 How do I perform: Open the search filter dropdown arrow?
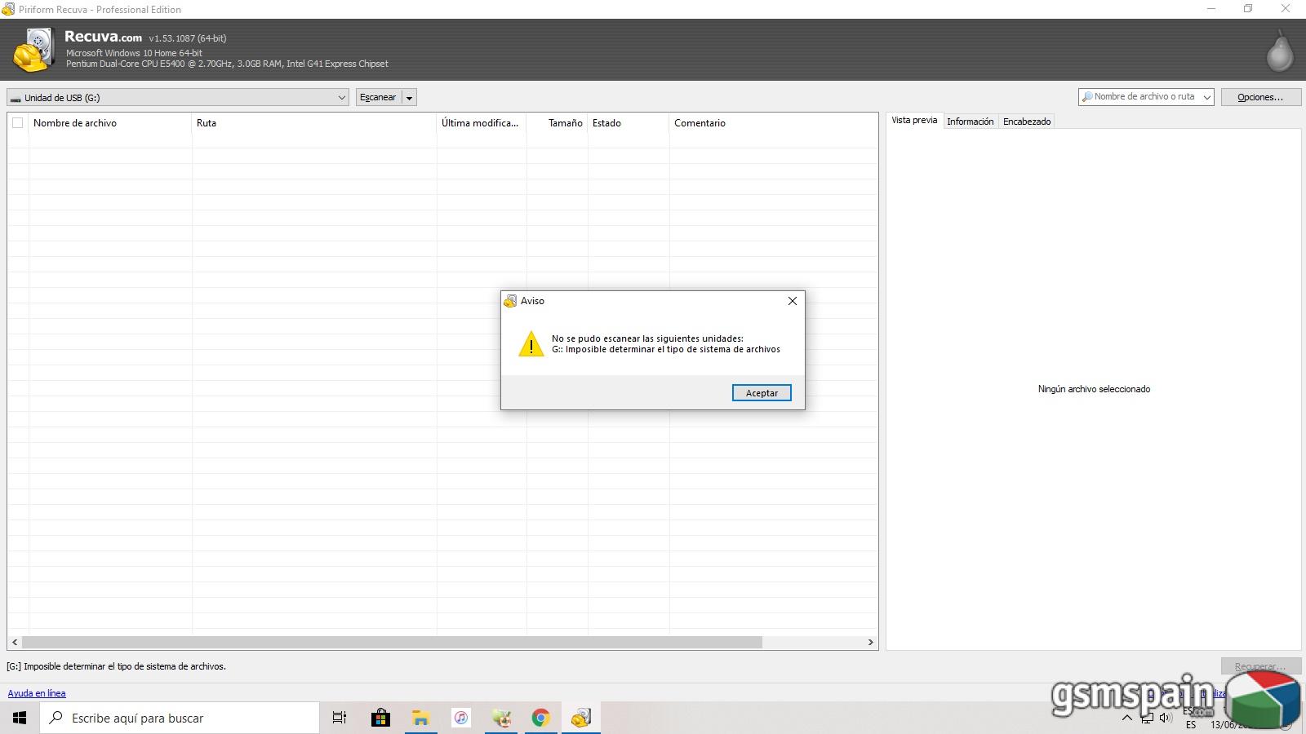coord(1207,97)
